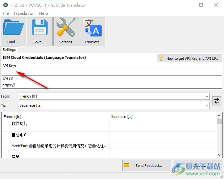Screen dimensions: 224x179
Task: Click the Save floppy disk button
Action: coord(40,32)
